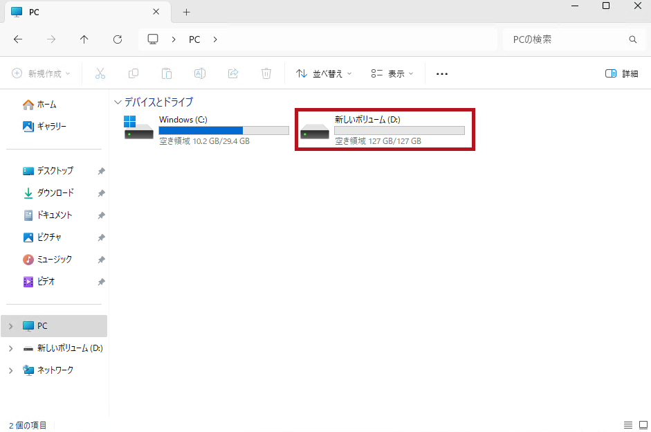Image resolution: width=651 pixels, height=432 pixels.
Task: Click the Paste clipboard icon
Action: [x=167, y=73]
